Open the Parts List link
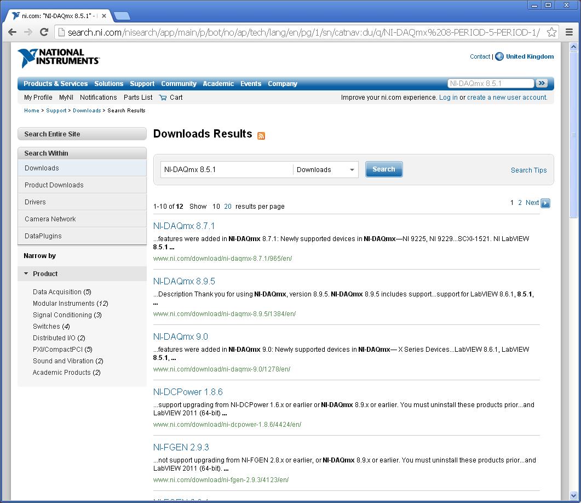Screen dimensions: 581x503 (138, 98)
